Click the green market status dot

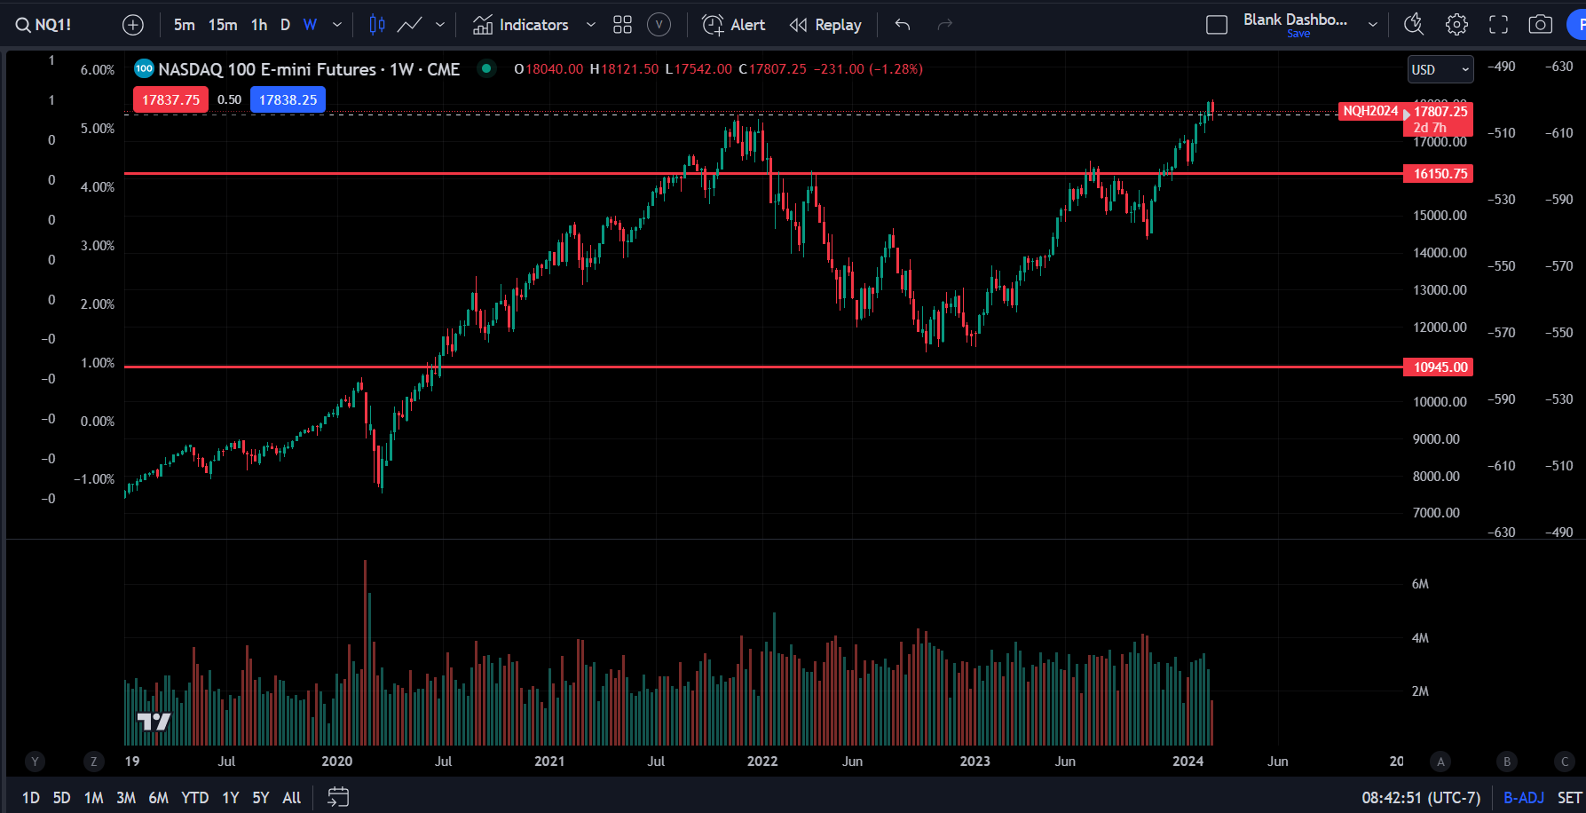[x=486, y=68]
